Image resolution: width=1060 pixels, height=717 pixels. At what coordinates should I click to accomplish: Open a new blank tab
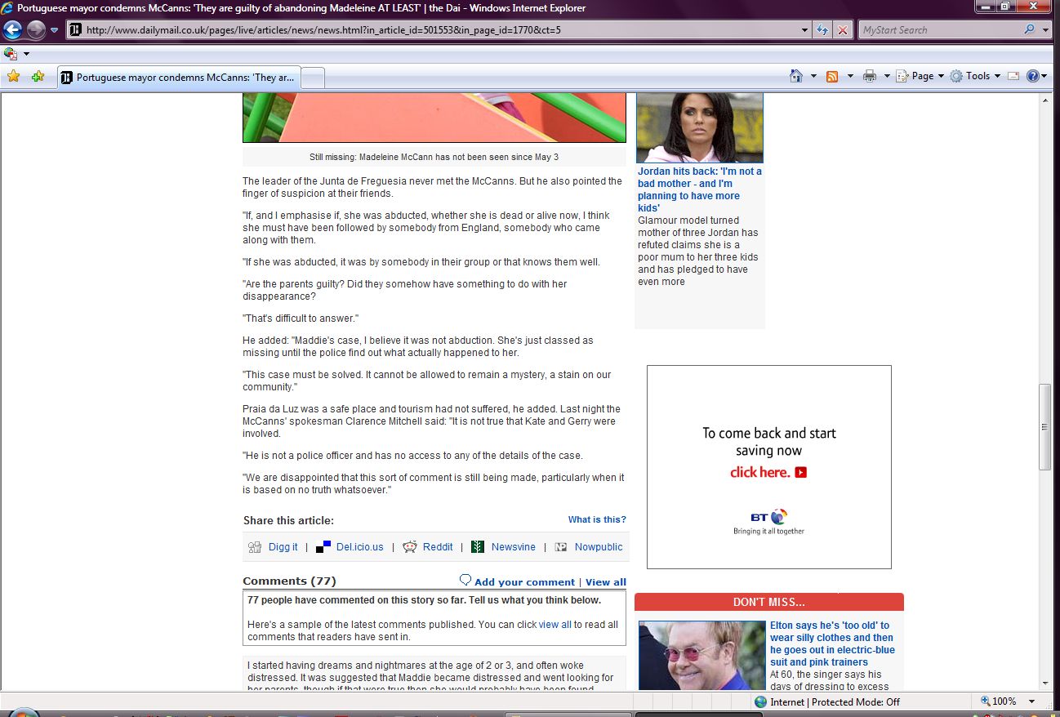pyautogui.click(x=314, y=78)
